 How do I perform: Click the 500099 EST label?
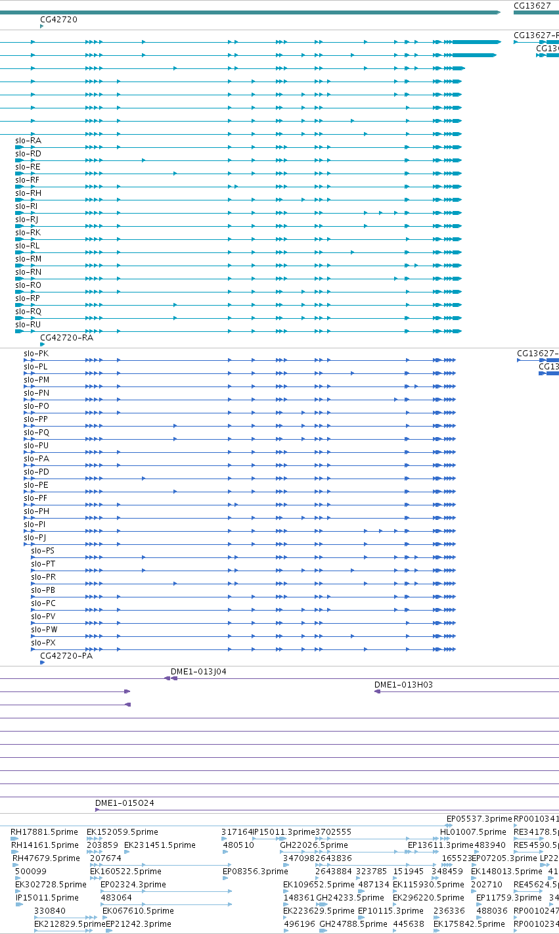point(31,872)
